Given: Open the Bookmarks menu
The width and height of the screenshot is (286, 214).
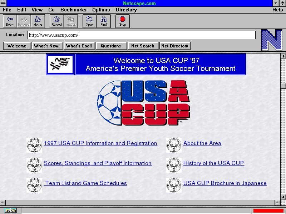Looking at the screenshot, I should click(73, 10).
